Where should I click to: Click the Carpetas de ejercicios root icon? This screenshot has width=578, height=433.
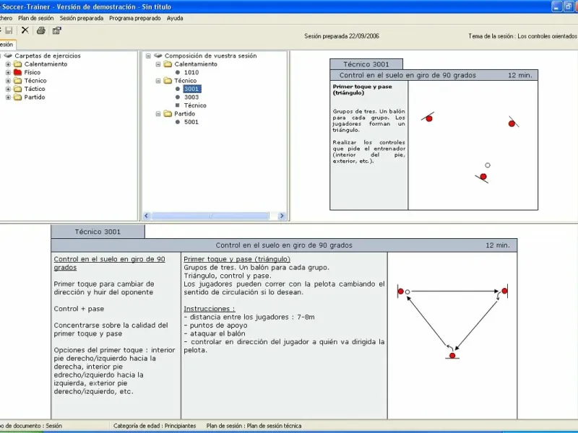[x=8, y=56]
